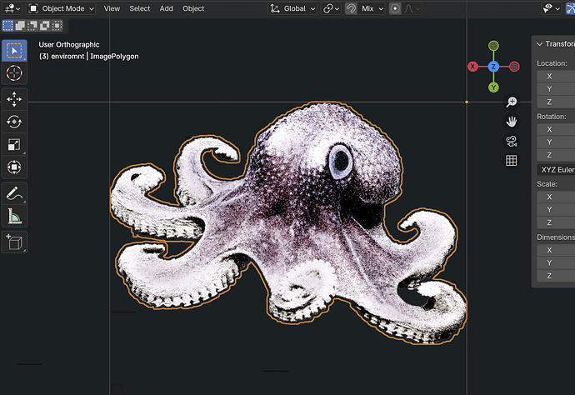Toggle proportional editing in header
This screenshot has height=395, width=575.
pyautogui.click(x=395, y=8)
